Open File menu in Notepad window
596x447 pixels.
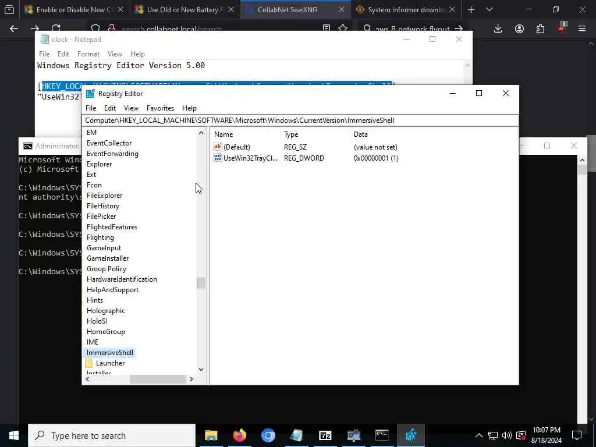tap(44, 54)
